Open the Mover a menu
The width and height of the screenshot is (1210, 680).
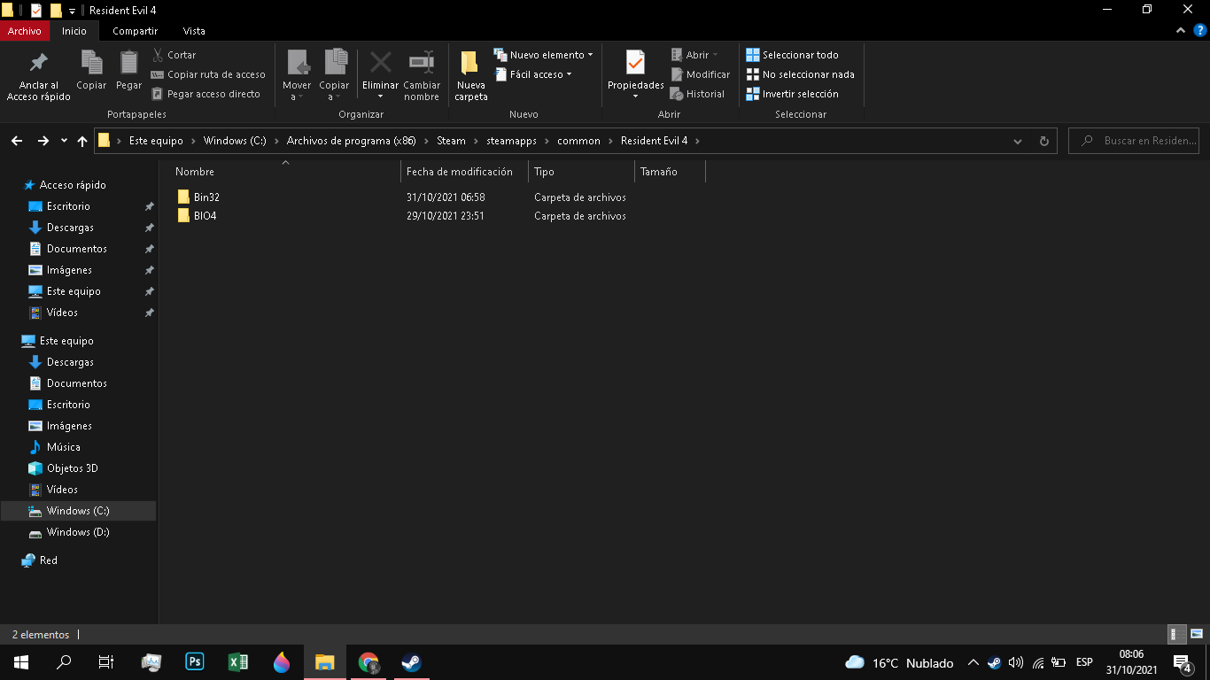coord(297,76)
